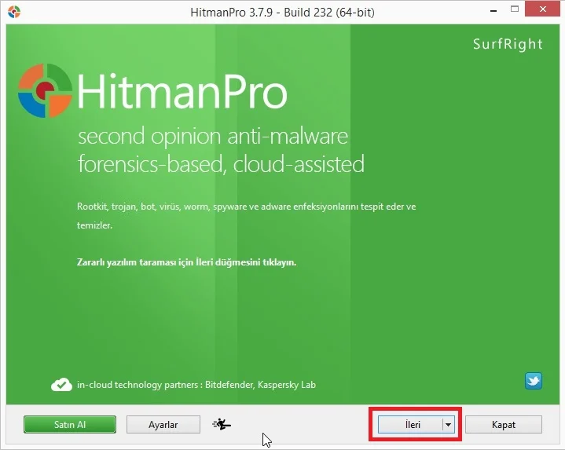Click the Bitdefender, Kaspersky Lab partners text
This screenshot has height=450, width=565.
coord(196,385)
